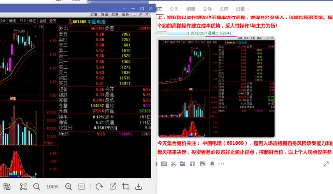Click the 换手 value 0.12%
333x194 pixels.
pyautogui.click(x=98, y=117)
